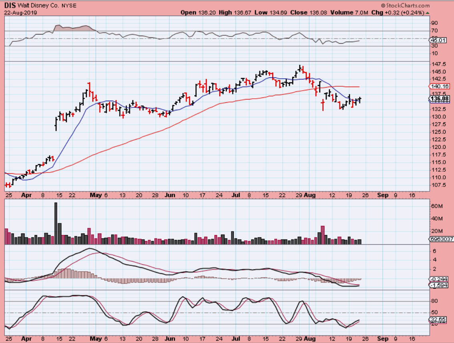Image resolution: width=454 pixels, height=343 pixels.
Task: Click the 80 level on stochastic axis
Action: pos(434,301)
